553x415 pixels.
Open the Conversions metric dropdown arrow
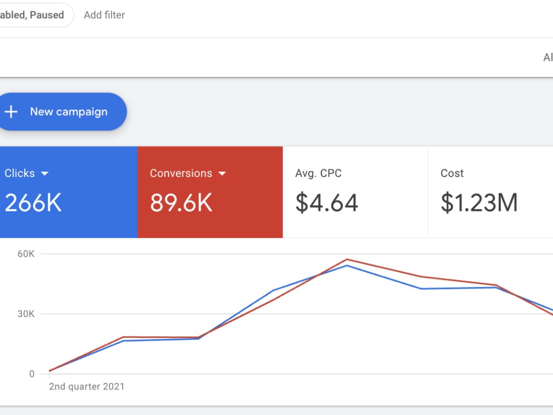click(222, 173)
